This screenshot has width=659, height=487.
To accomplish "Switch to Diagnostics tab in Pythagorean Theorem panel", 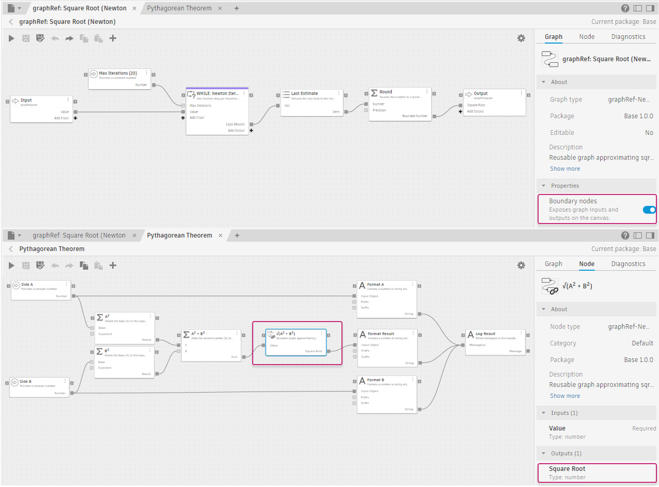I will [628, 264].
